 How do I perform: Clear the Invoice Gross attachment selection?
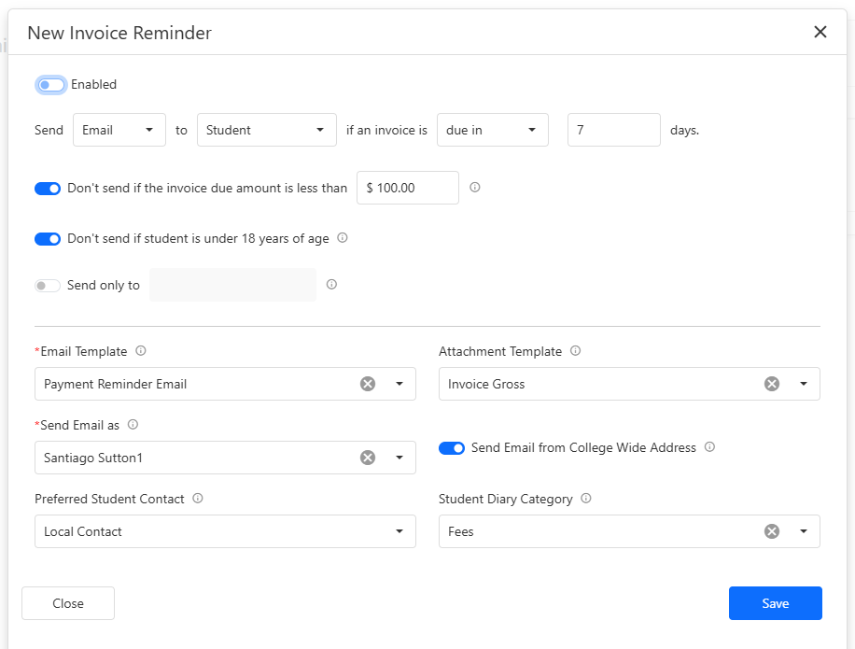point(772,384)
